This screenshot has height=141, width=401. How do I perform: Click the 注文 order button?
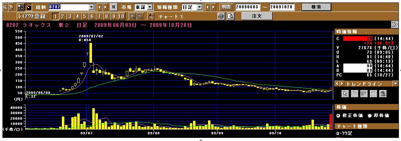pyautogui.click(x=257, y=16)
